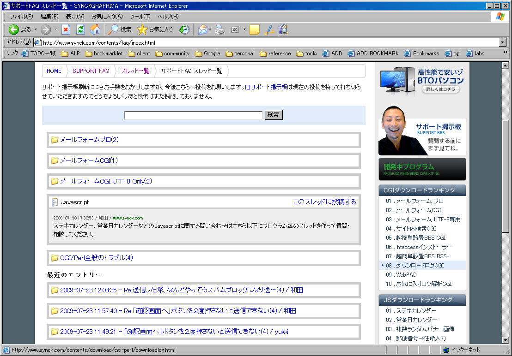Click the ADD BOOKMARK link shortcut
This screenshot has height=356, width=512.
pos(373,53)
